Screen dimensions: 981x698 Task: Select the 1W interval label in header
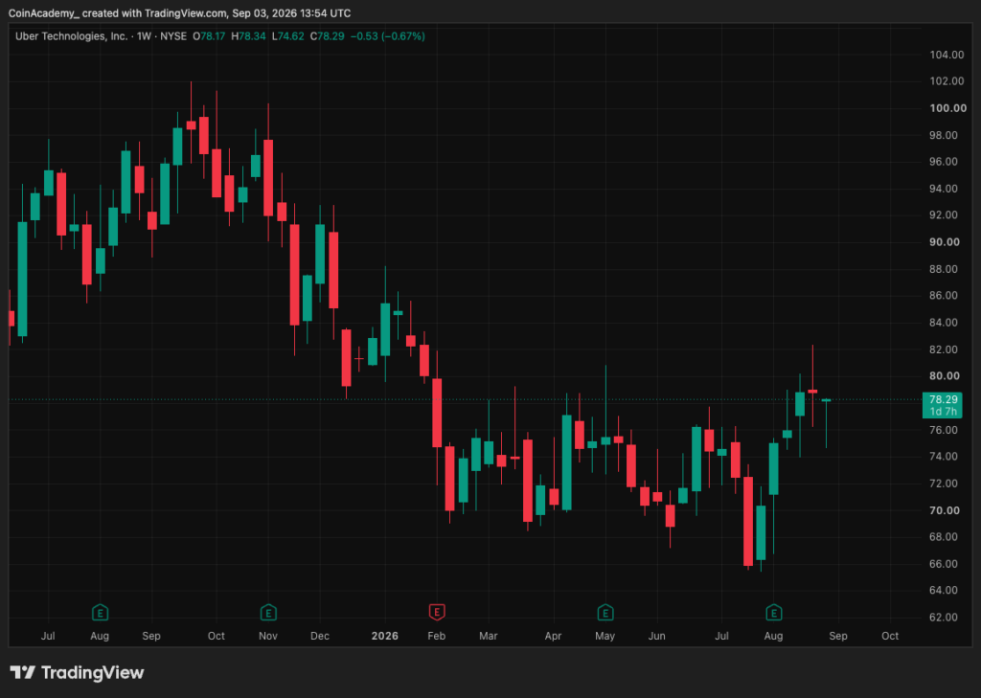pyautogui.click(x=144, y=36)
